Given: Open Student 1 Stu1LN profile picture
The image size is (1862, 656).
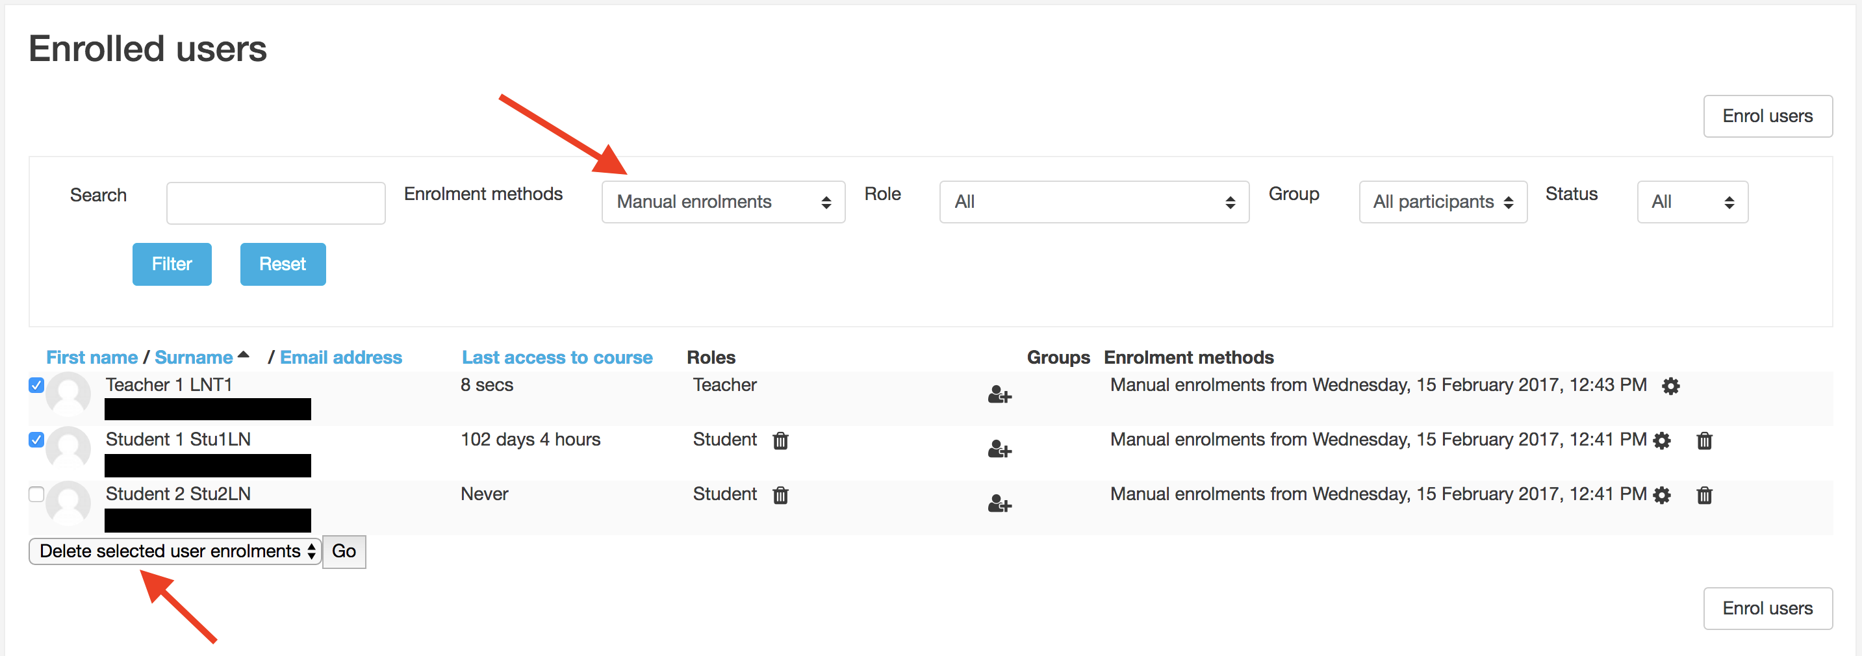Looking at the screenshot, I should [69, 449].
